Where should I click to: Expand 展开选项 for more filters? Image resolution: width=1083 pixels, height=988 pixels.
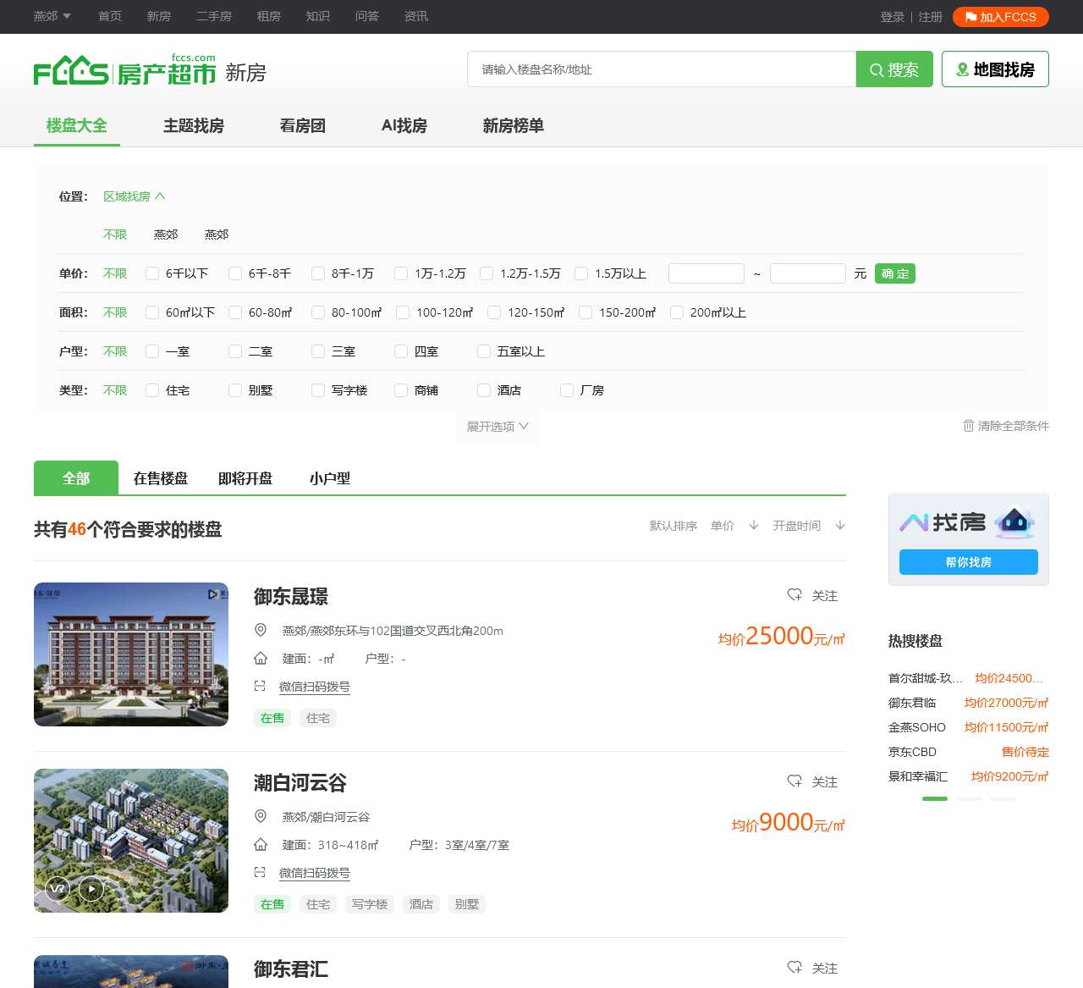(498, 427)
